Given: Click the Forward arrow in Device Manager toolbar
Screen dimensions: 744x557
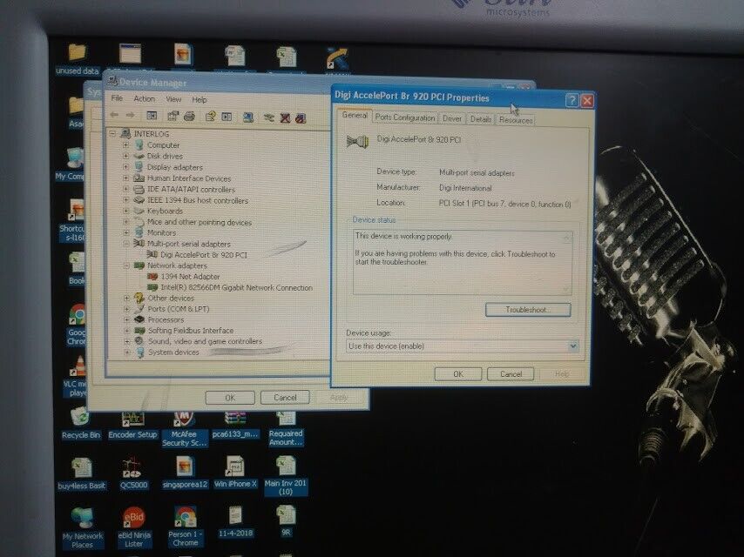Looking at the screenshot, I should [x=130, y=115].
